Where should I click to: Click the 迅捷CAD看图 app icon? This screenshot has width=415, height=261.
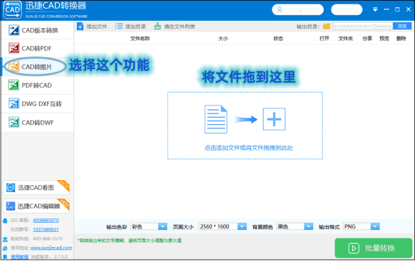coord(10,187)
